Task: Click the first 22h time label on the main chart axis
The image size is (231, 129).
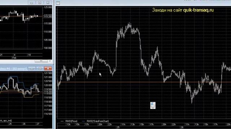Action: coord(110,124)
